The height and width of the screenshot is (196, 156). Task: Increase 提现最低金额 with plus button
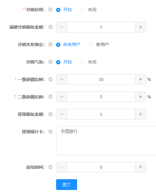coord(140,114)
